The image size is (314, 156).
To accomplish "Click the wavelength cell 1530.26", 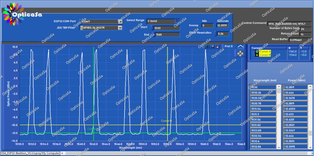I will point(263,93).
